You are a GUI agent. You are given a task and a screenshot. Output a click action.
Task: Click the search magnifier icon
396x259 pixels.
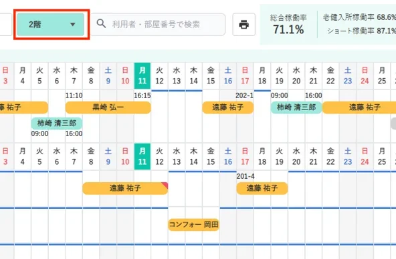(101, 23)
